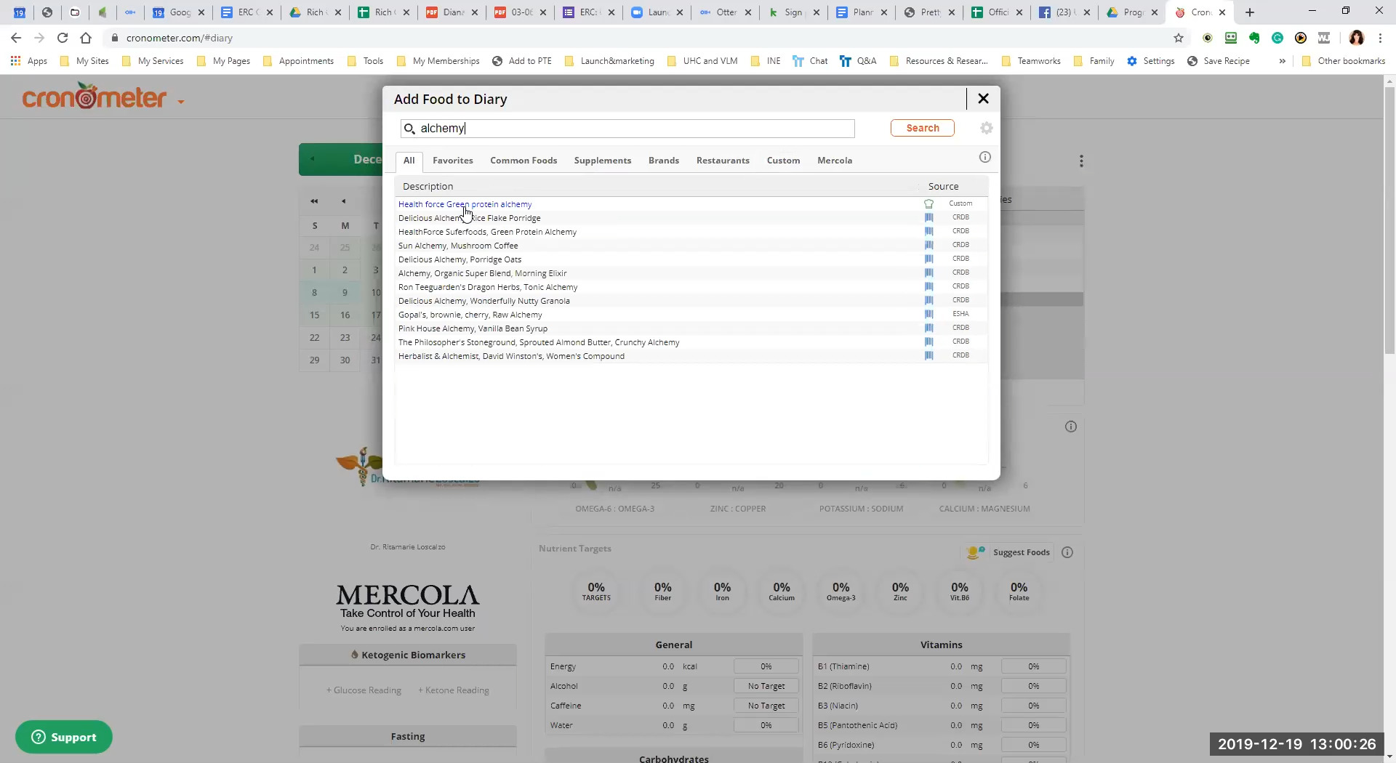Open the Apps bookmarks shortcut
The width and height of the screenshot is (1396, 763).
click(x=29, y=61)
